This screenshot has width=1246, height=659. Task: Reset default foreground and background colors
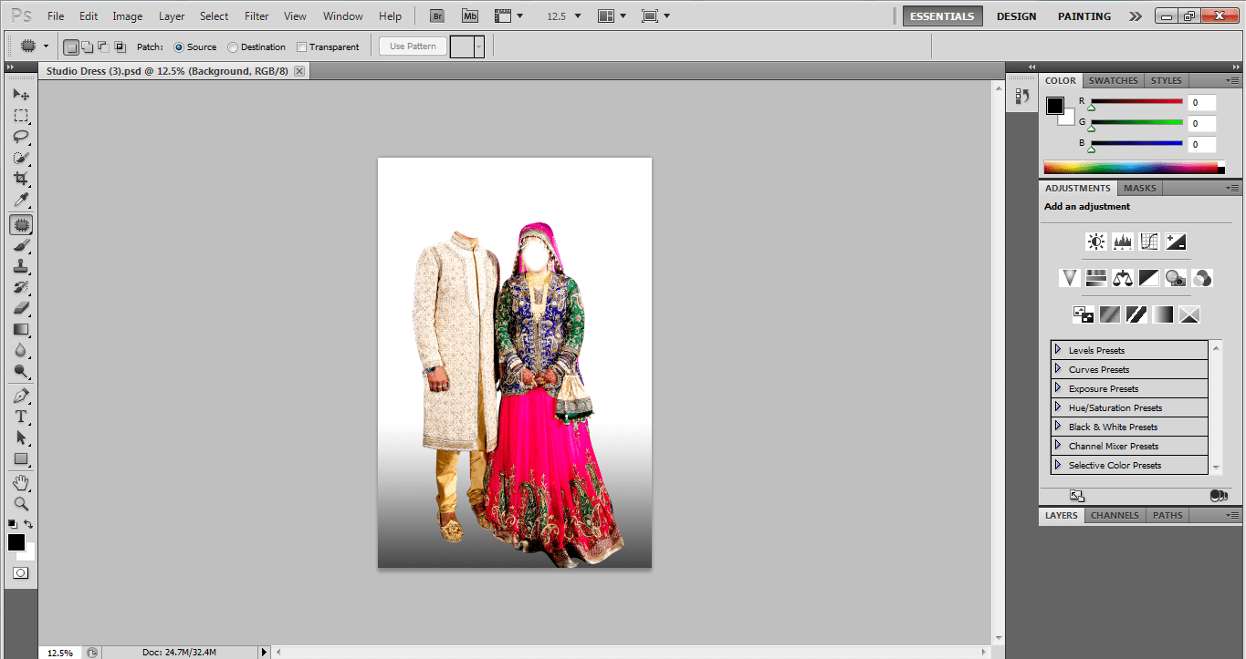coord(13,524)
